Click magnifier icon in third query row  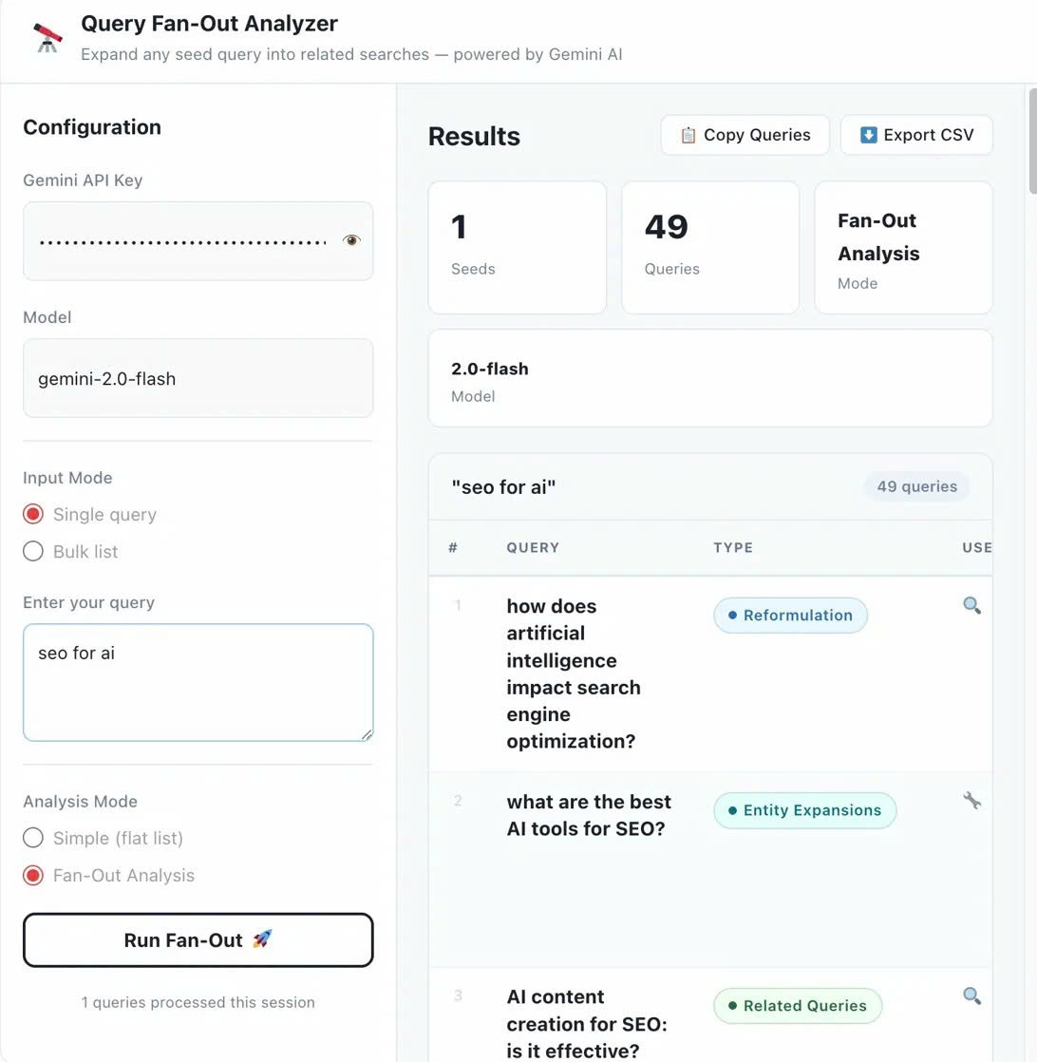point(971,996)
